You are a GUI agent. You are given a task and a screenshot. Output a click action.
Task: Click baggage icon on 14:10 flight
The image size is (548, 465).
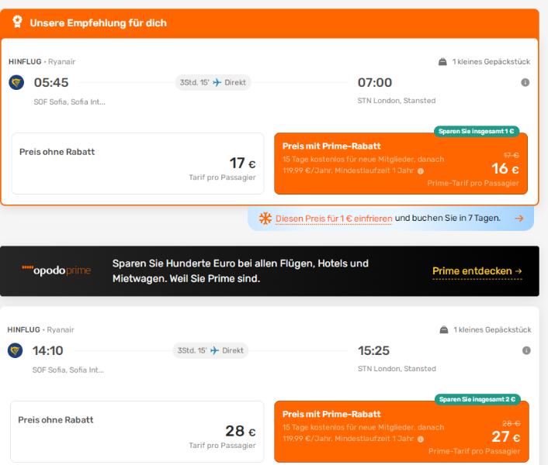pyautogui.click(x=444, y=329)
